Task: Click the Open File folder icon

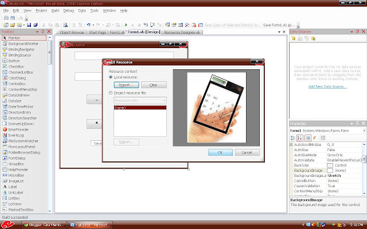Action: [13, 25]
